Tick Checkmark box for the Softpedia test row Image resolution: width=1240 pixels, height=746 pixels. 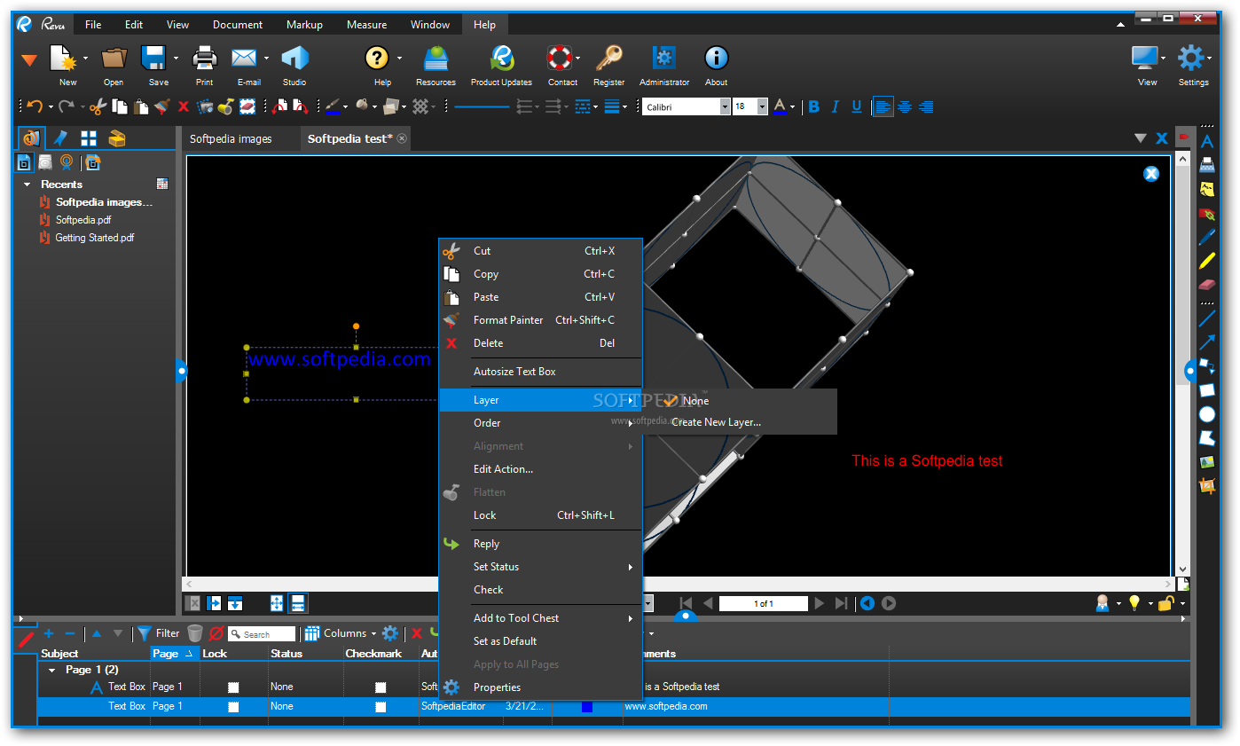(381, 687)
